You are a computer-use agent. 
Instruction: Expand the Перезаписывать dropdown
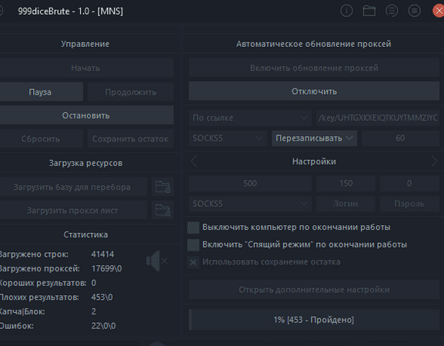(314, 138)
